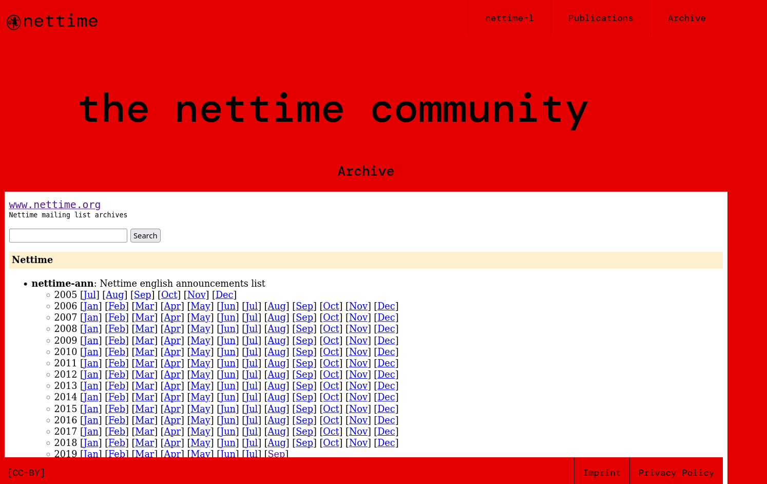Select the 2014 Dec archive

(x=386, y=397)
